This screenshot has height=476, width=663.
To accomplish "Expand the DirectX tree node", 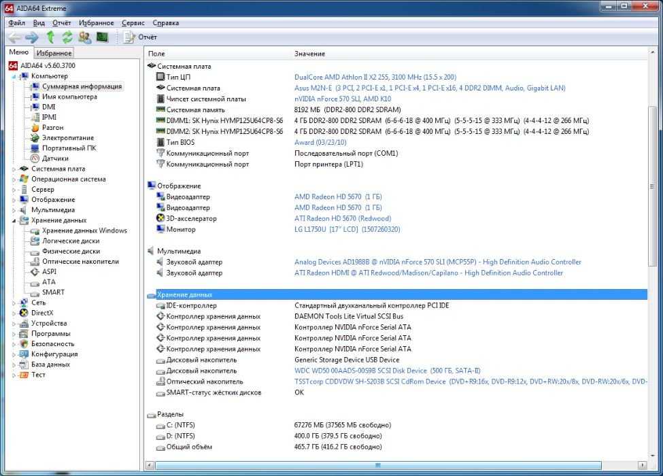I will [14, 313].
